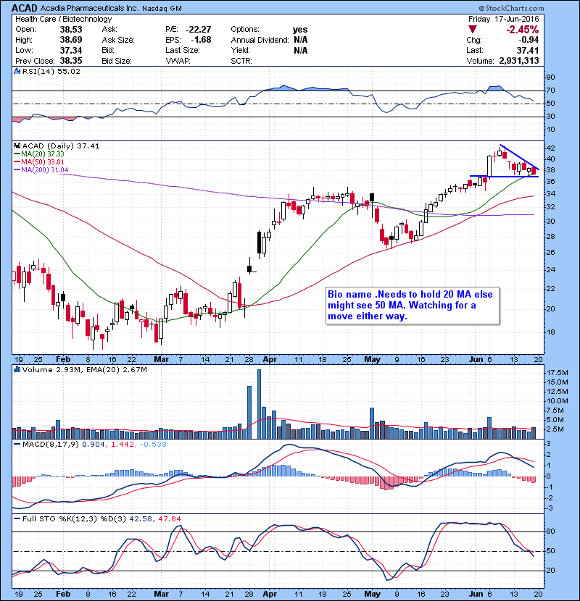The height and width of the screenshot is (601, 580).
Task: Click the EPS value -1.68
Action: [x=201, y=40]
